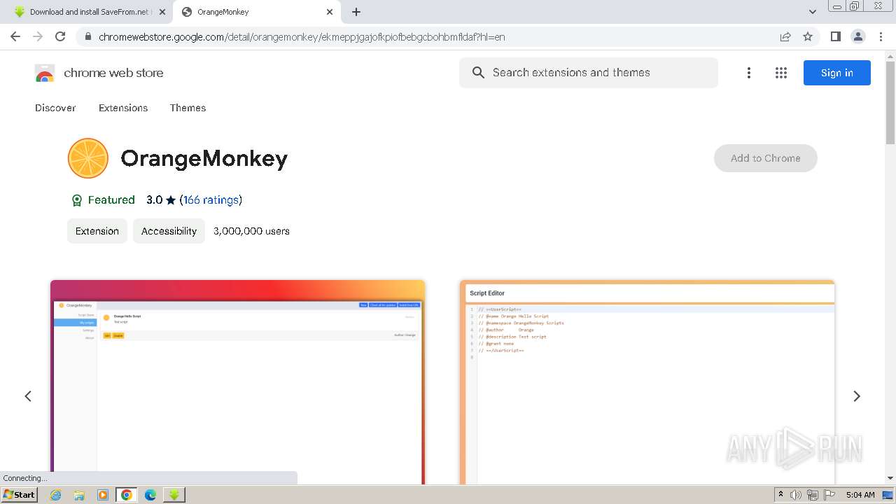Open the Themes section
Image resolution: width=896 pixels, height=504 pixels.
[x=188, y=108]
